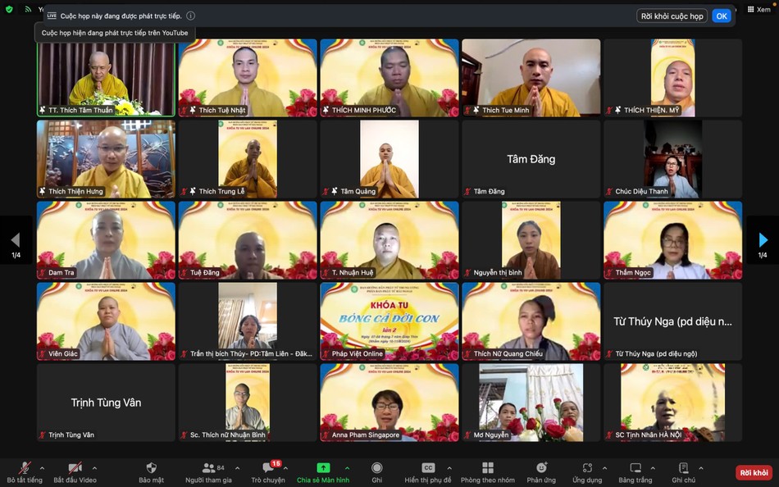779x487 pixels.
Task: Open the Ứng dụng apps panel
Action: [588, 466]
